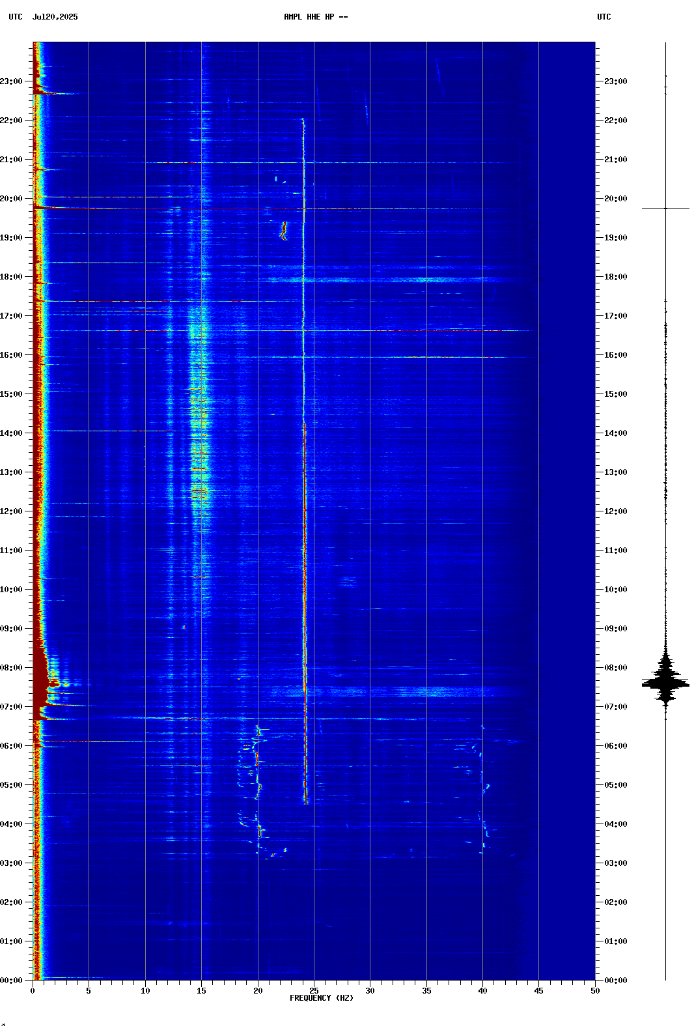Click 05:00 on the right time axis
The image size is (694, 1032).
[x=616, y=785]
